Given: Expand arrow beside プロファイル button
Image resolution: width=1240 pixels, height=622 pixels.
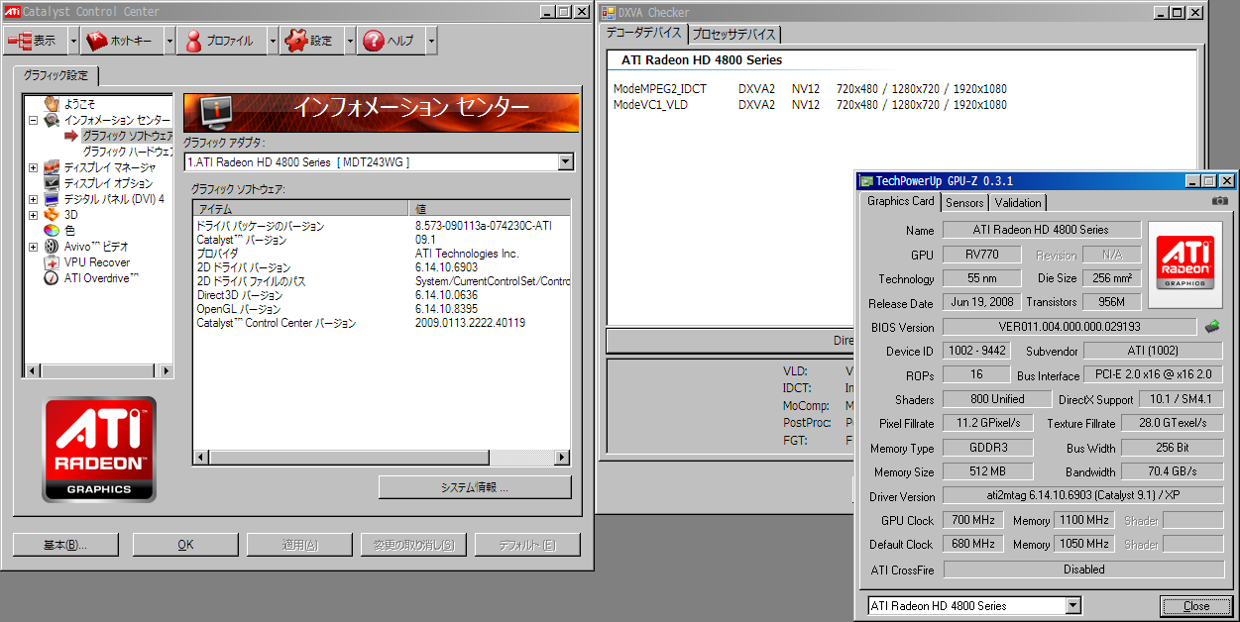Looking at the screenshot, I should (273, 41).
